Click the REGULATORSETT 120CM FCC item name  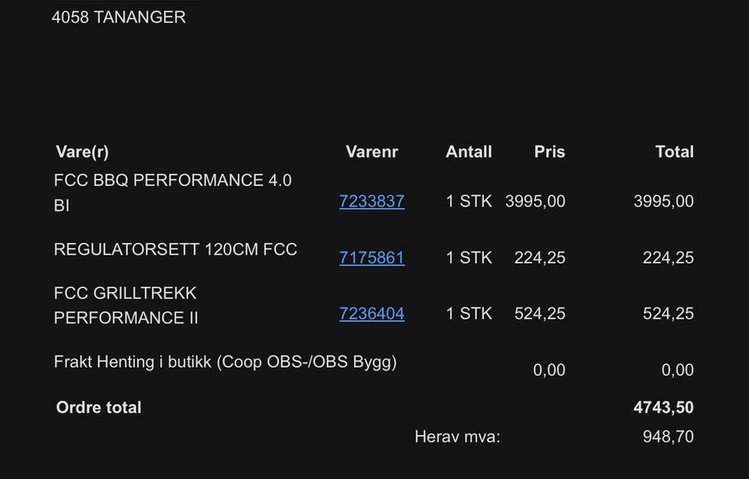pos(176,249)
